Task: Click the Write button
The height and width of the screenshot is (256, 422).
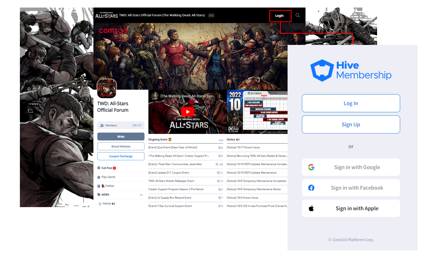Action: [x=121, y=137]
